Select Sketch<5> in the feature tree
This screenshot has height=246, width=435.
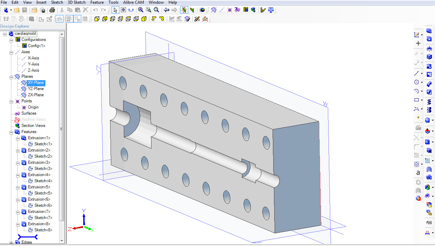point(43,193)
